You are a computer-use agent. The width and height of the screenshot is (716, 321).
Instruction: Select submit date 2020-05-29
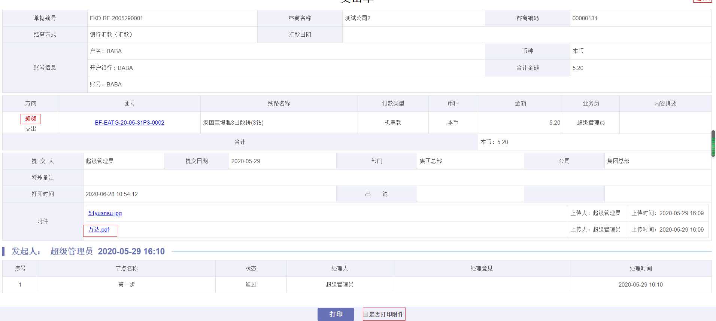(246, 161)
